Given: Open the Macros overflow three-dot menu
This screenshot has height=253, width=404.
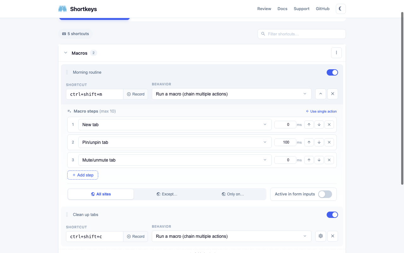Looking at the screenshot, I should click(x=336, y=52).
